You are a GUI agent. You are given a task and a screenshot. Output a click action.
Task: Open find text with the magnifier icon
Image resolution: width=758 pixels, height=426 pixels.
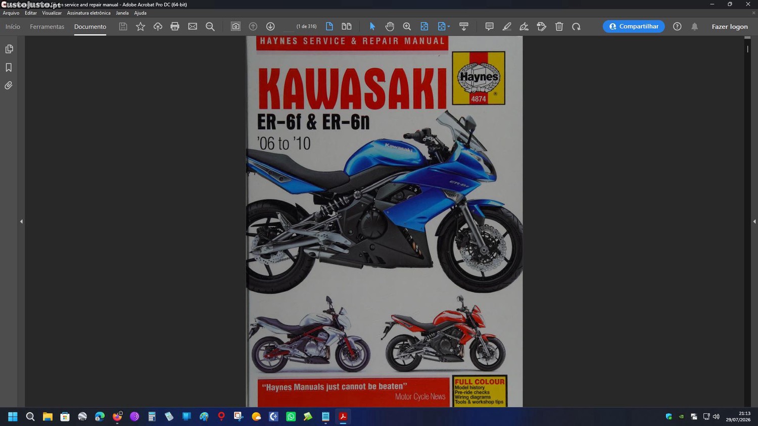pyautogui.click(x=210, y=26)
